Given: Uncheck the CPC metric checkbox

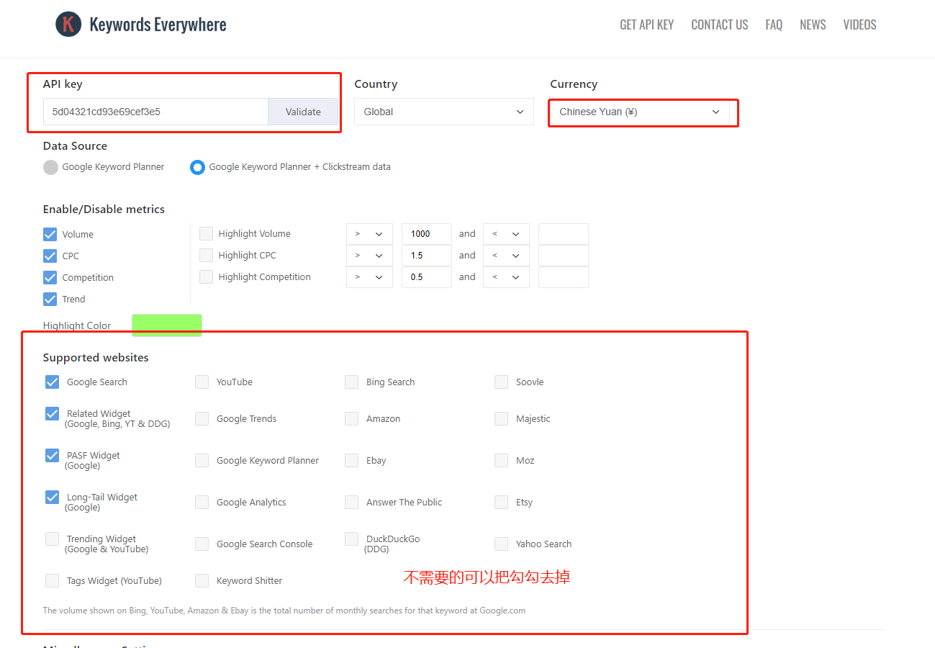Looking at the screenshot, I should [x=50, y=256].
